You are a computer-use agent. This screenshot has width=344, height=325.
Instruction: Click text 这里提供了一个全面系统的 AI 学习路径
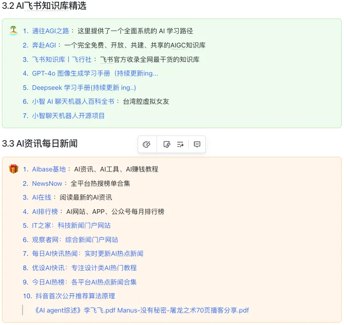[x=135, y=31]
